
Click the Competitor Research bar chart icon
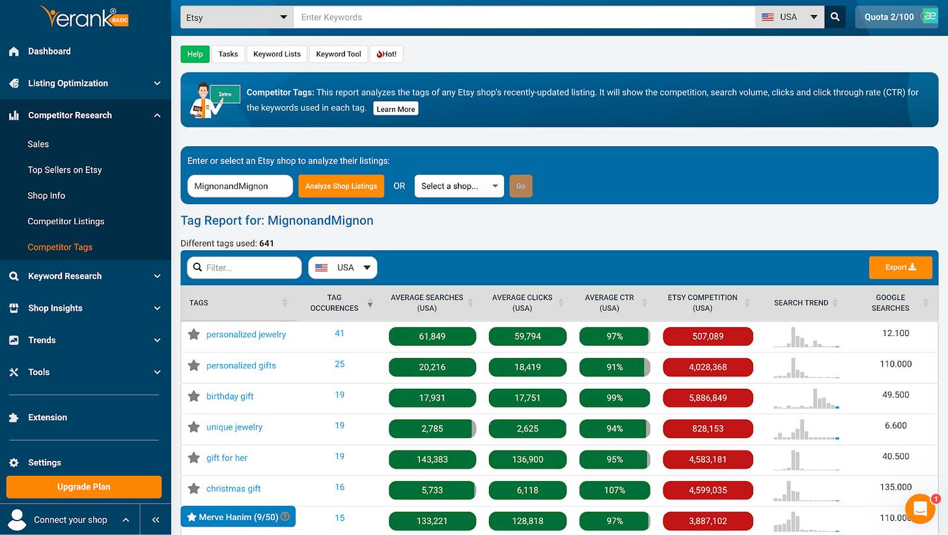(x=14, y=115)
